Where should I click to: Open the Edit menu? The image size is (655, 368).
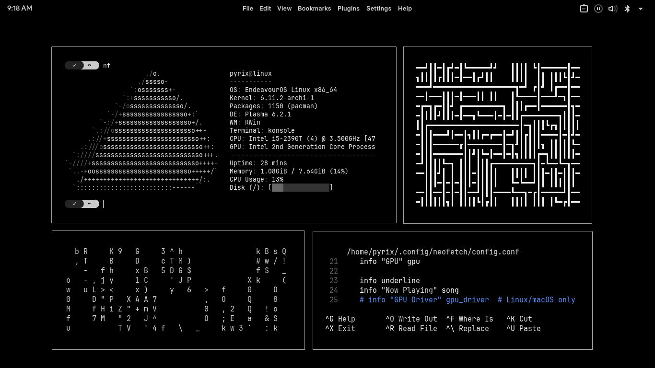265,9
